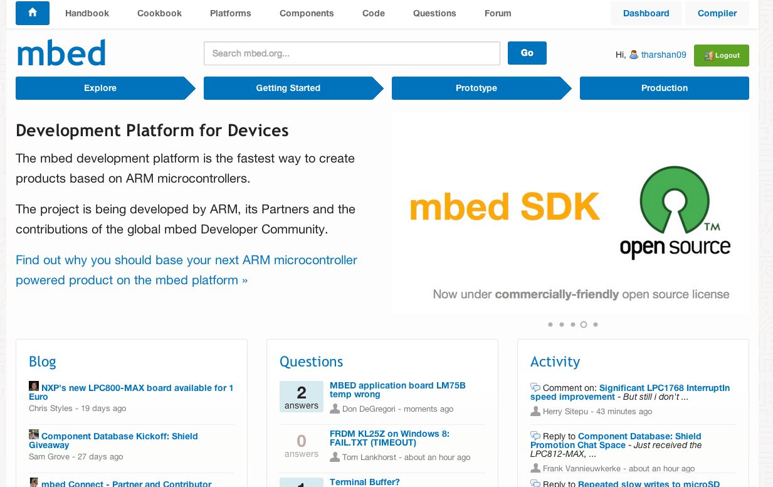Select the active fourth carousel dot
Image resolution: width=773 pixels, height=487 pixels.
(584, 324)
